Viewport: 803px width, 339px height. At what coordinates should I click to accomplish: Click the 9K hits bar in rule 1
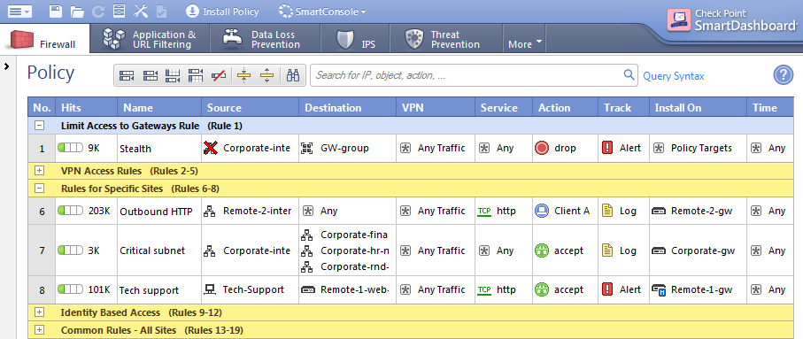70,148
